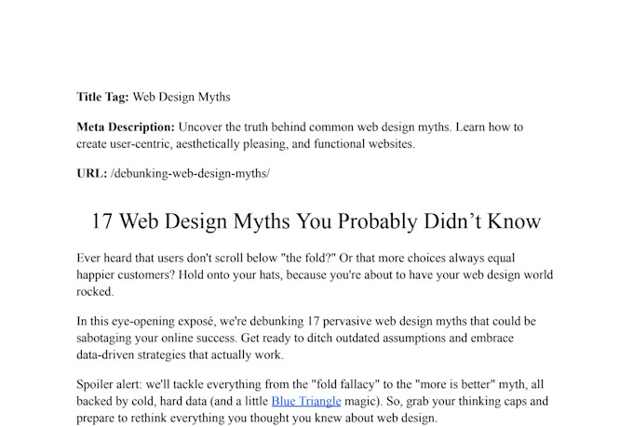This screenshot has height=427, width=633.
Task: Click the "URL:" bold label
Action: tap(91, 174)
